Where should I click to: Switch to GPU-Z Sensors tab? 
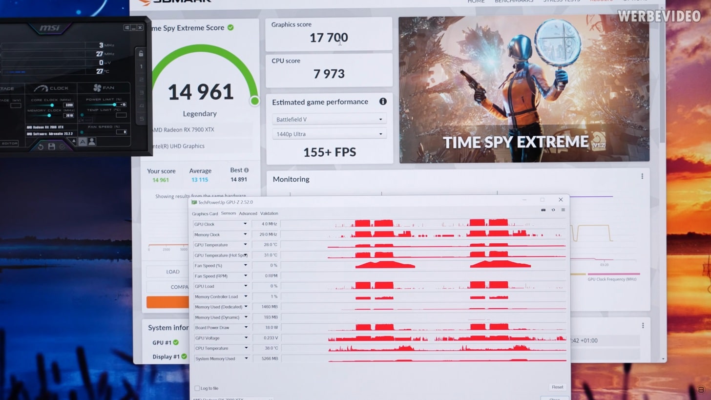click(x=229, y=213)
